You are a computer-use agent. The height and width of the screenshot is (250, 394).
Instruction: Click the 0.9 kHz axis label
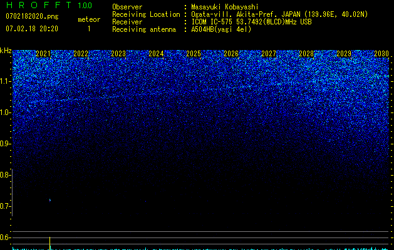pos(6,144)
